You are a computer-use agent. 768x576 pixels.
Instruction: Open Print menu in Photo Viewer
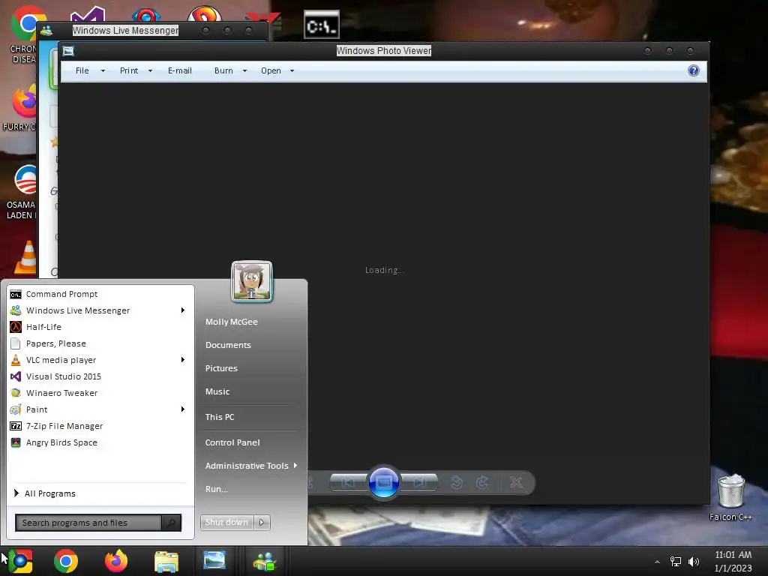point(136,71)
